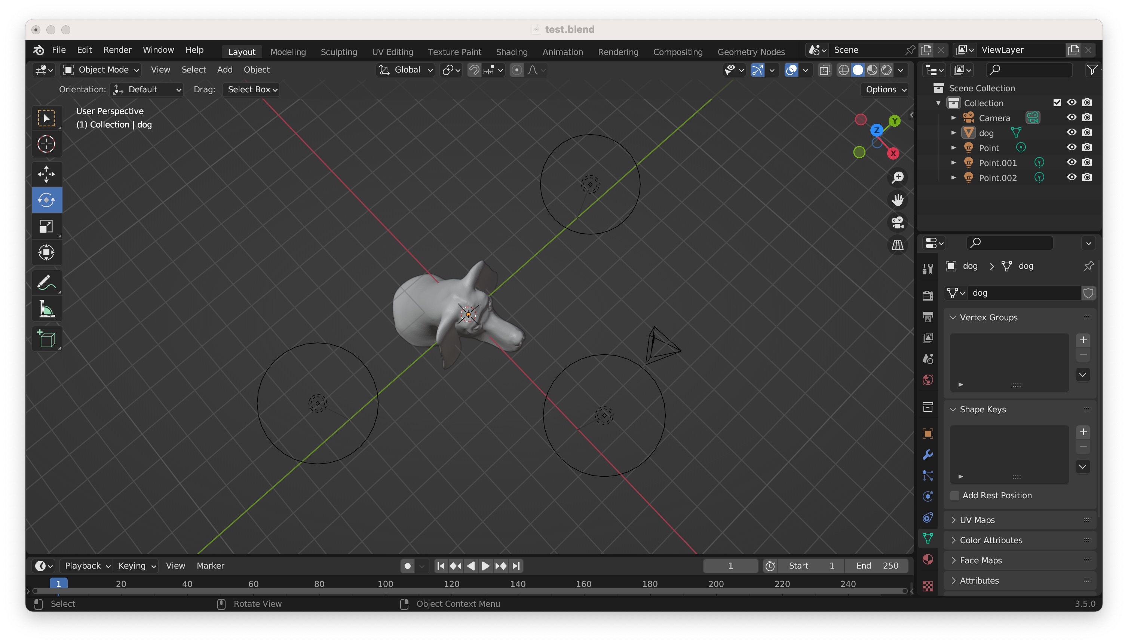1128x643 pixels.
Task: Click the timeline Marker menu
Action: (x=210, y=566)
